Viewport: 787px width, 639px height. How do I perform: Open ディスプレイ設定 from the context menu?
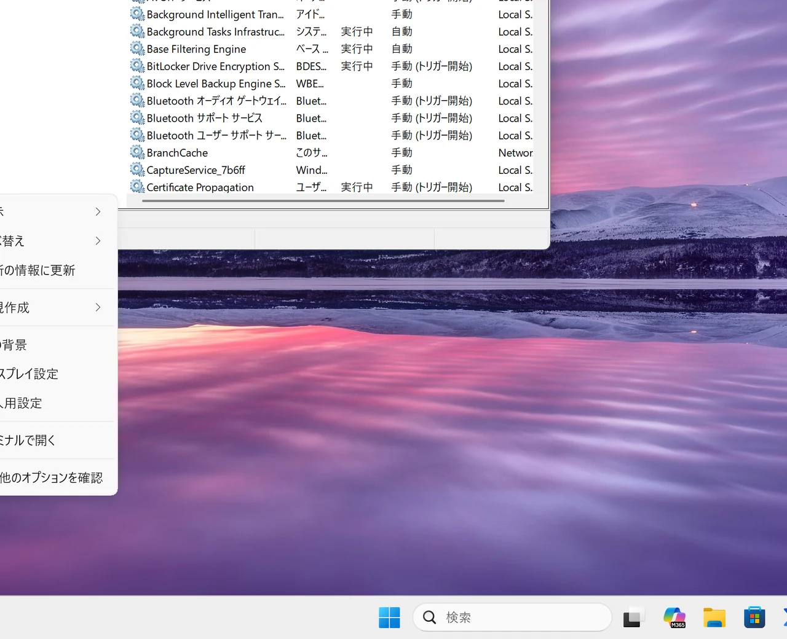[57, 374]
